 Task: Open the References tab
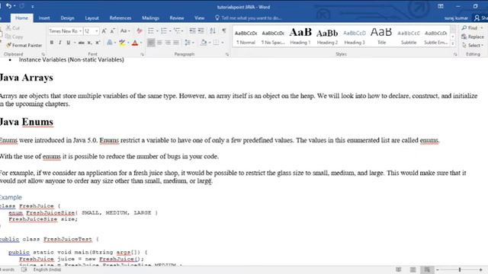[x=120, y=18]
